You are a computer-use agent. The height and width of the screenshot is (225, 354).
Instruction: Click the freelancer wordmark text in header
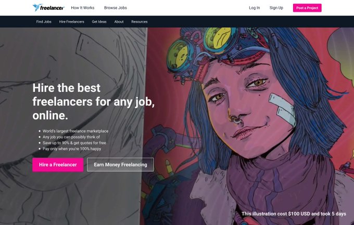[52, 8]
